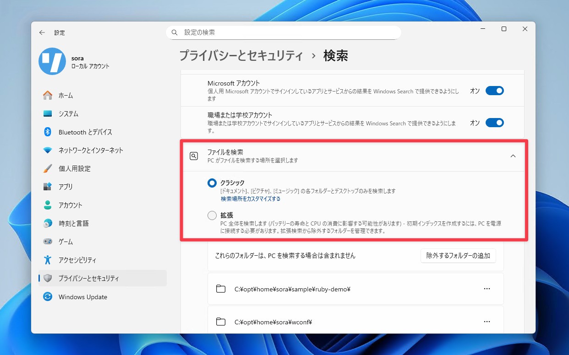Turn off the Microsoft アカウント toggle
The height and width of the screenshot is (355, 569).
pos(494,91)
